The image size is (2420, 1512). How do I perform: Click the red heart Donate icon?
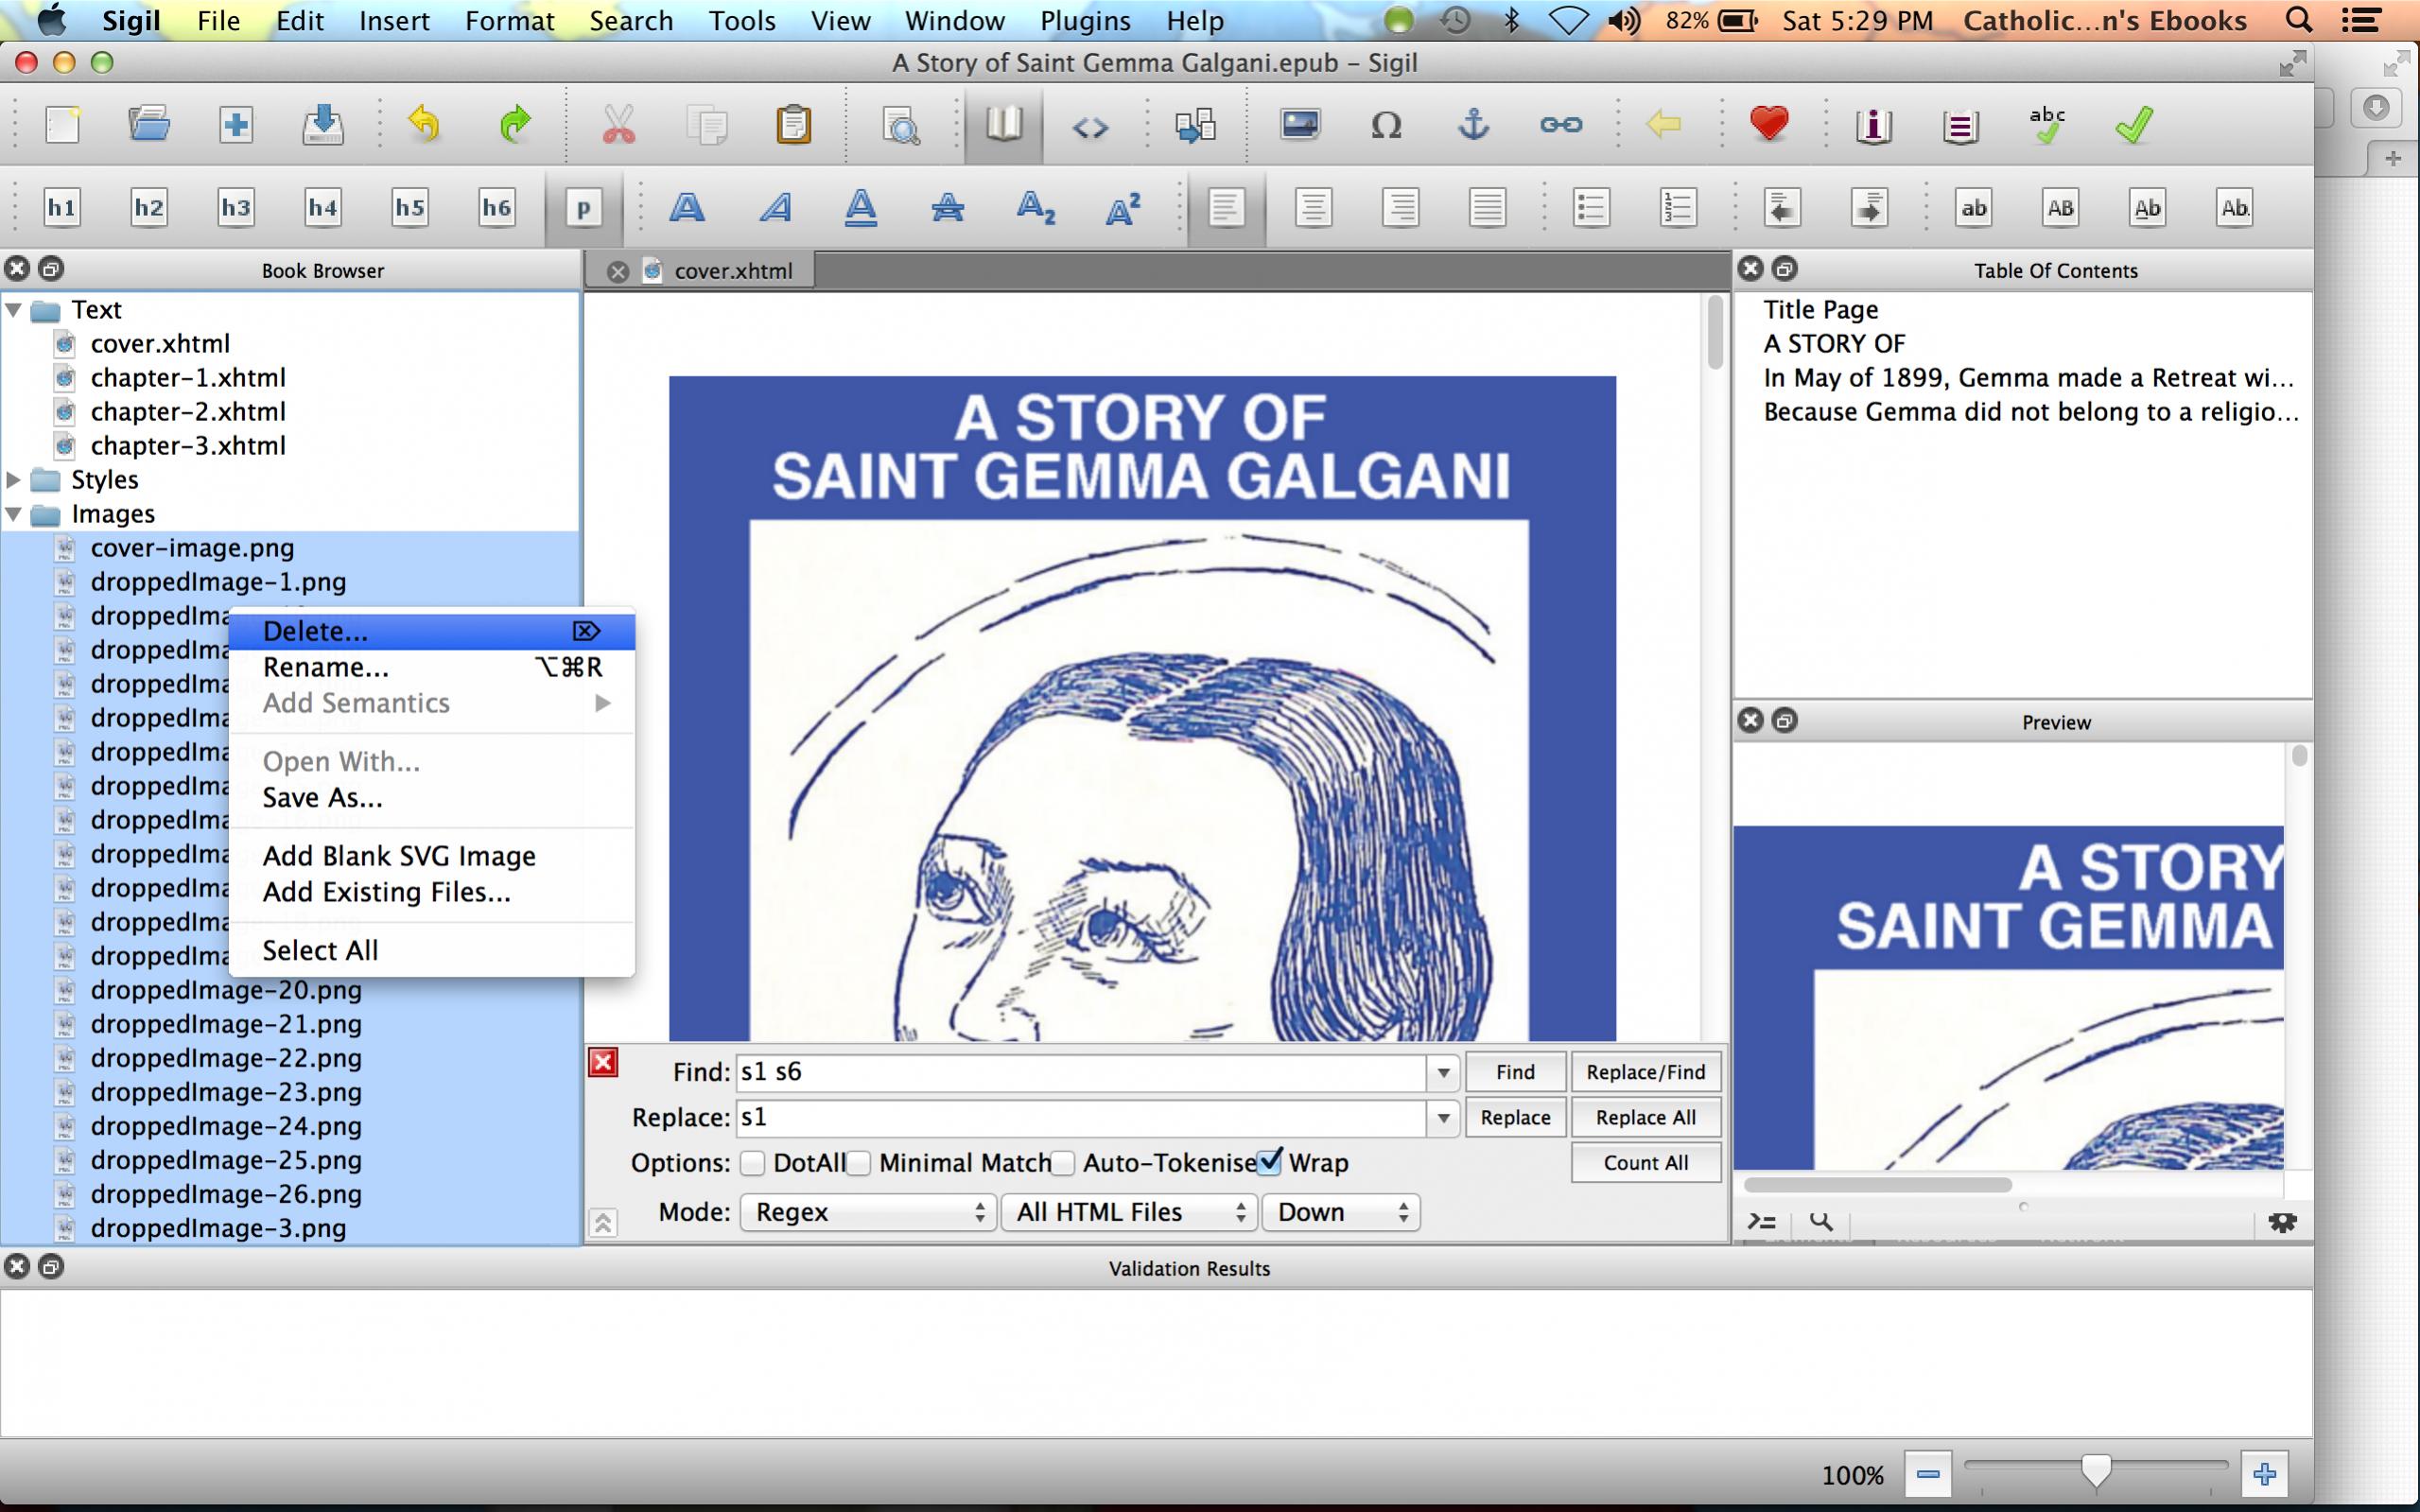click(1769, 125)
